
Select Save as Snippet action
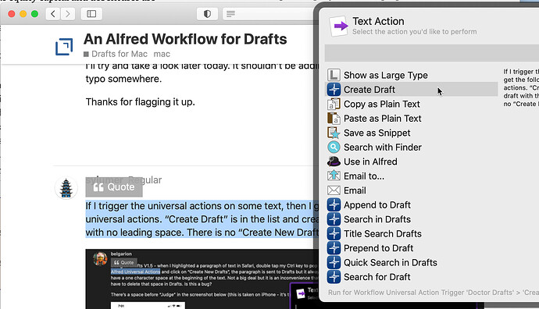click(411, 133)
